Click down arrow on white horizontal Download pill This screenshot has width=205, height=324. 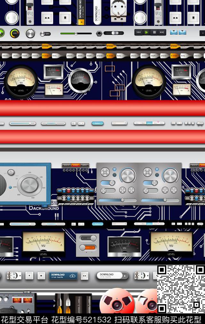tap(124, 275)
